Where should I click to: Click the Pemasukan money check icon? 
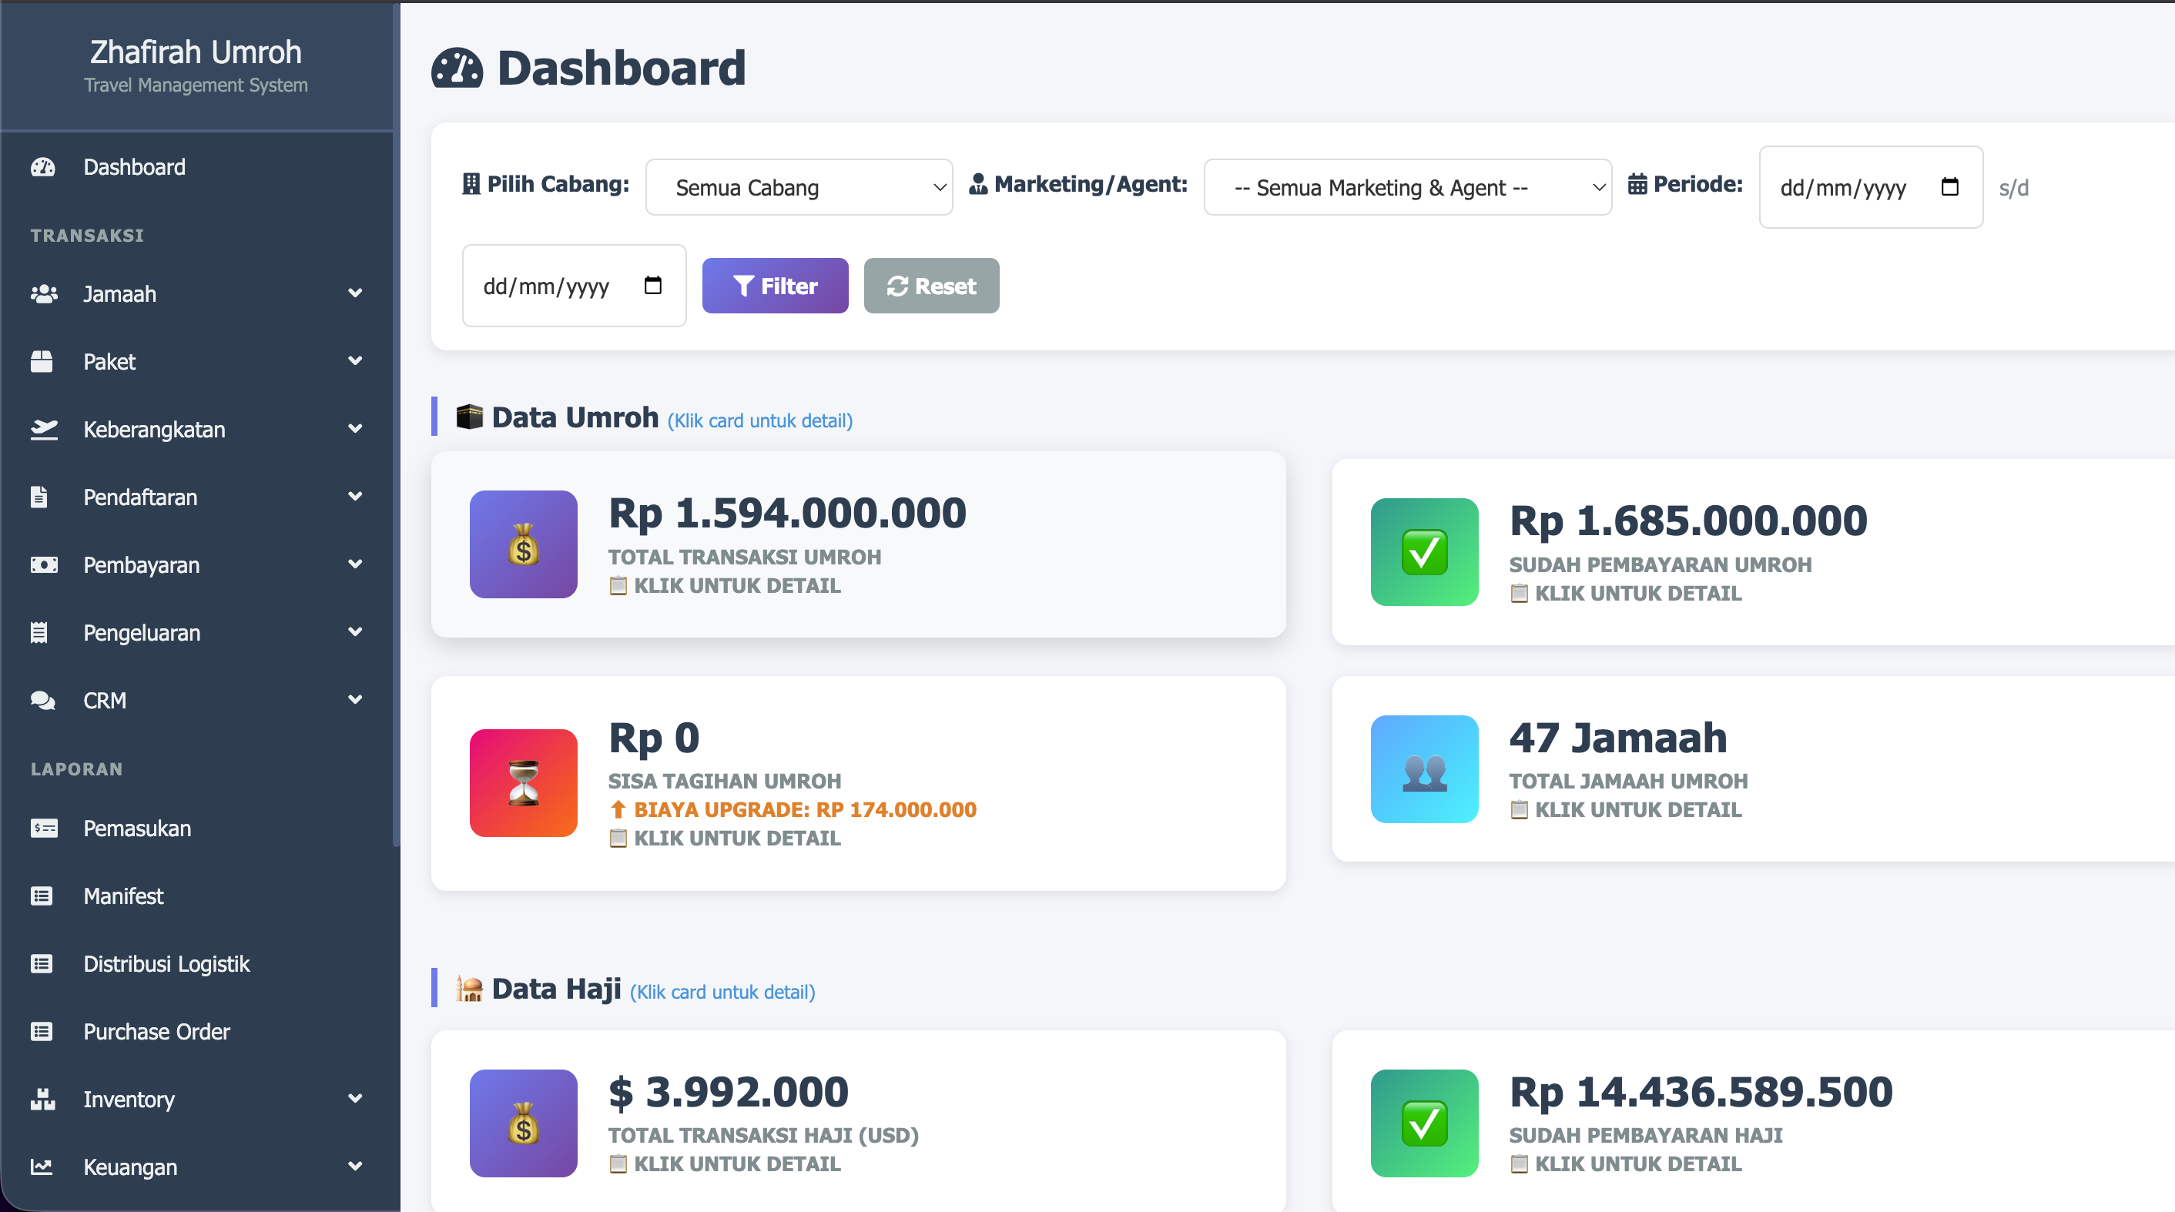43,828
